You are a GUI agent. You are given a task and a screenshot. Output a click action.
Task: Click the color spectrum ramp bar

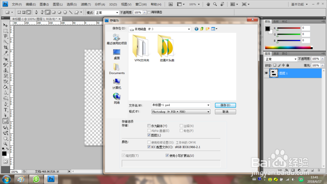coord(289,47)
